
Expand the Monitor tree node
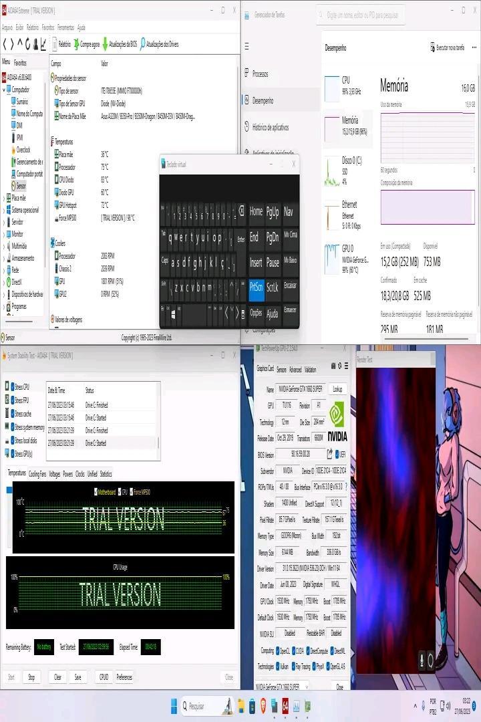(4, 234)
